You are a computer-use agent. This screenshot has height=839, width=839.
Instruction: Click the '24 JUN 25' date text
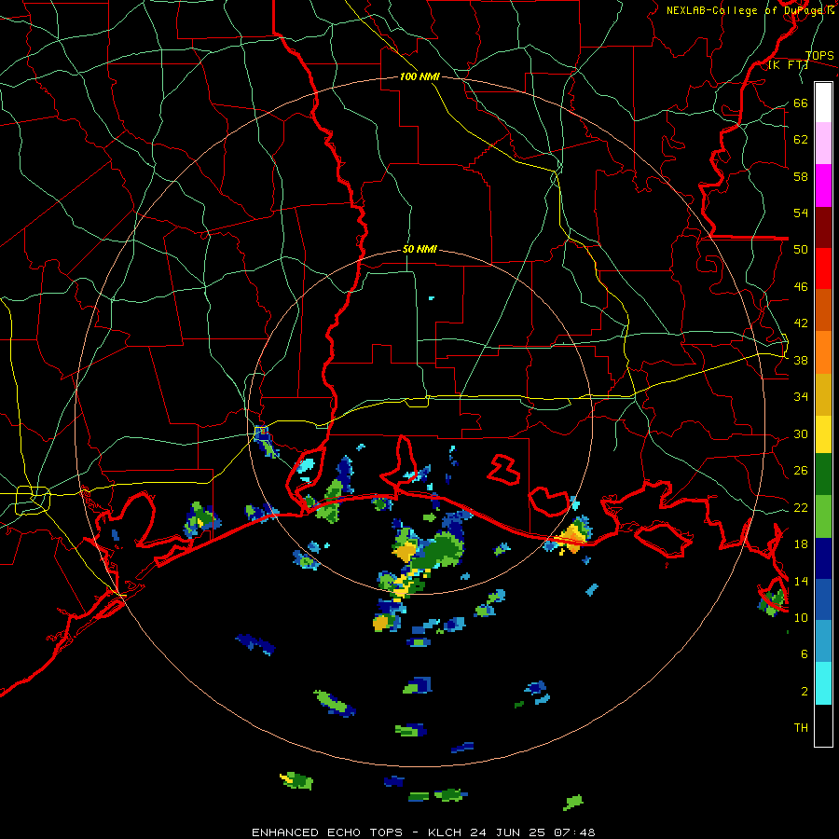coord(510,832)
